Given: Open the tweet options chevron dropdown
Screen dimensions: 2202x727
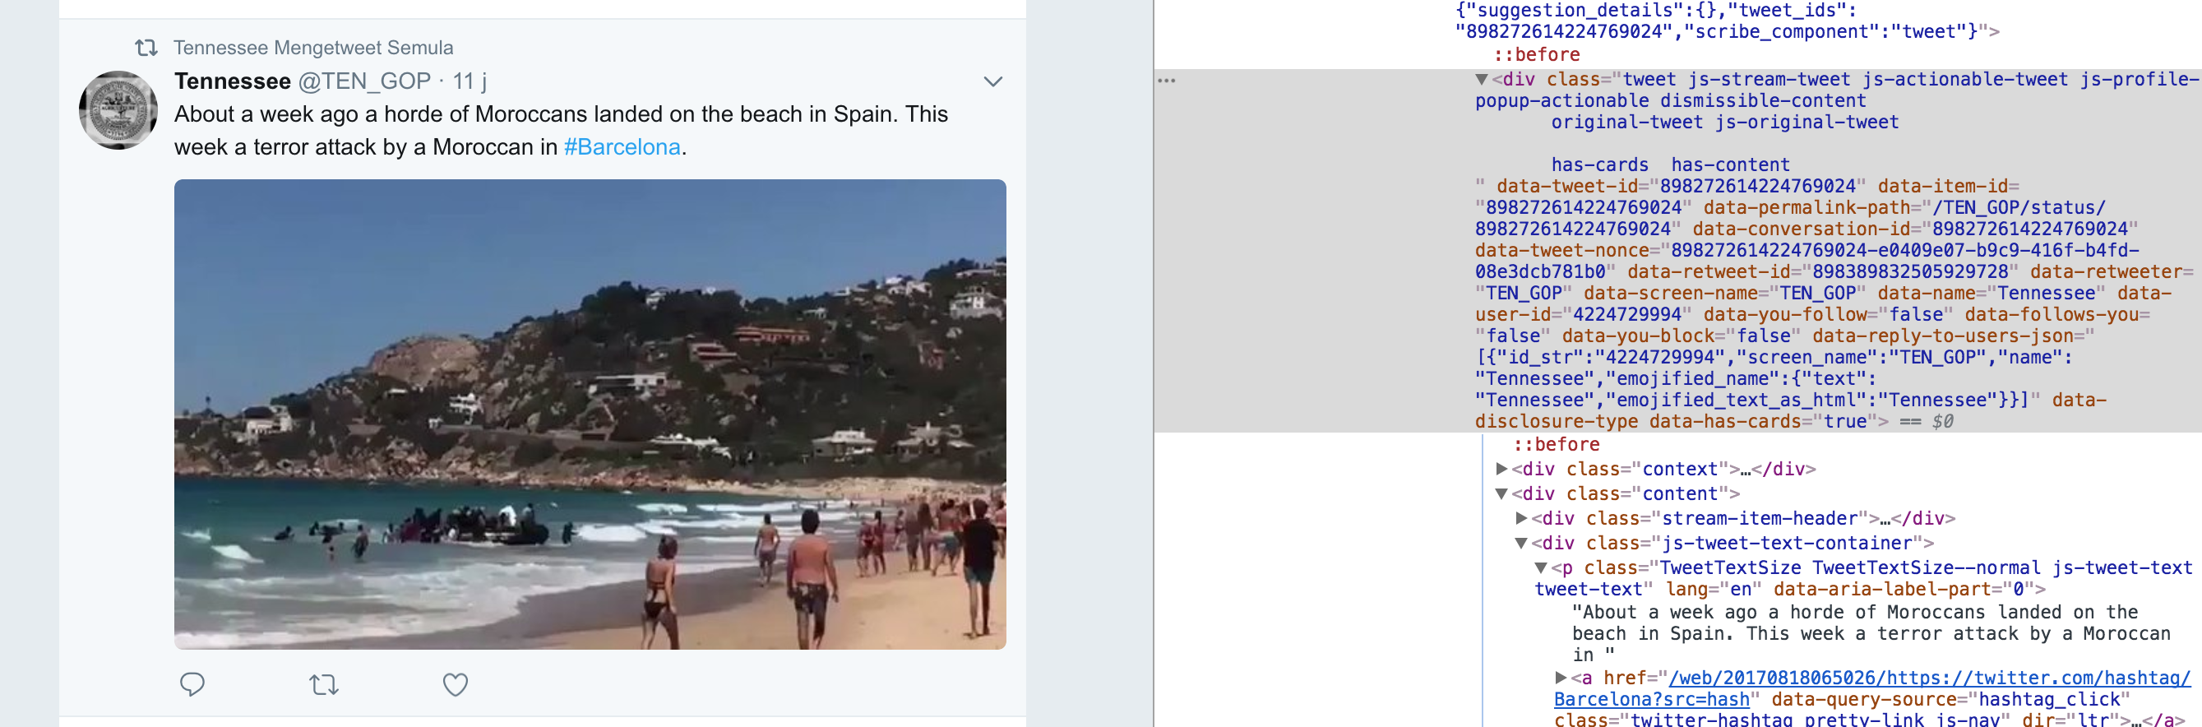Looking at the screenshot, I should click(992, 82).
